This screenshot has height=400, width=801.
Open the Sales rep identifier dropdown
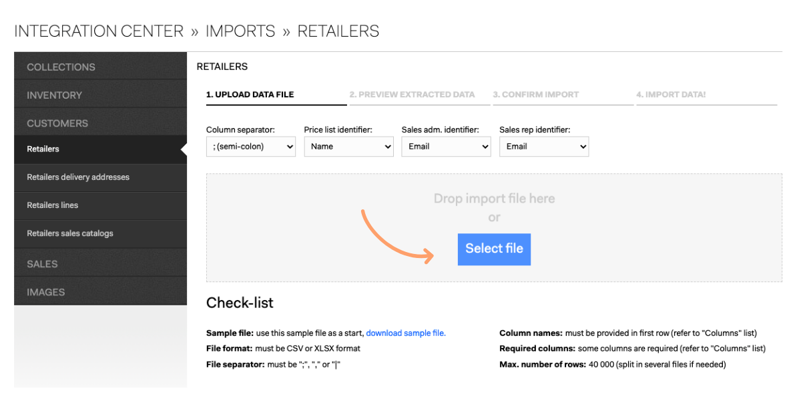pos(544,147)
